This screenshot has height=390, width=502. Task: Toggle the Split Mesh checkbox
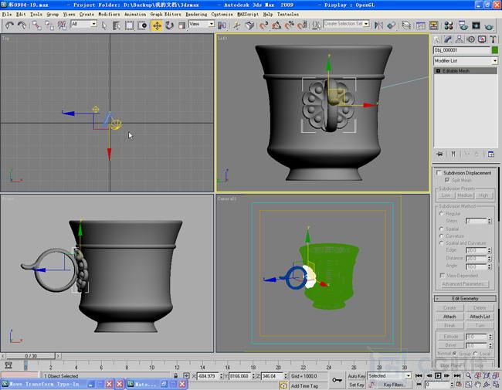tap(447, 180)
